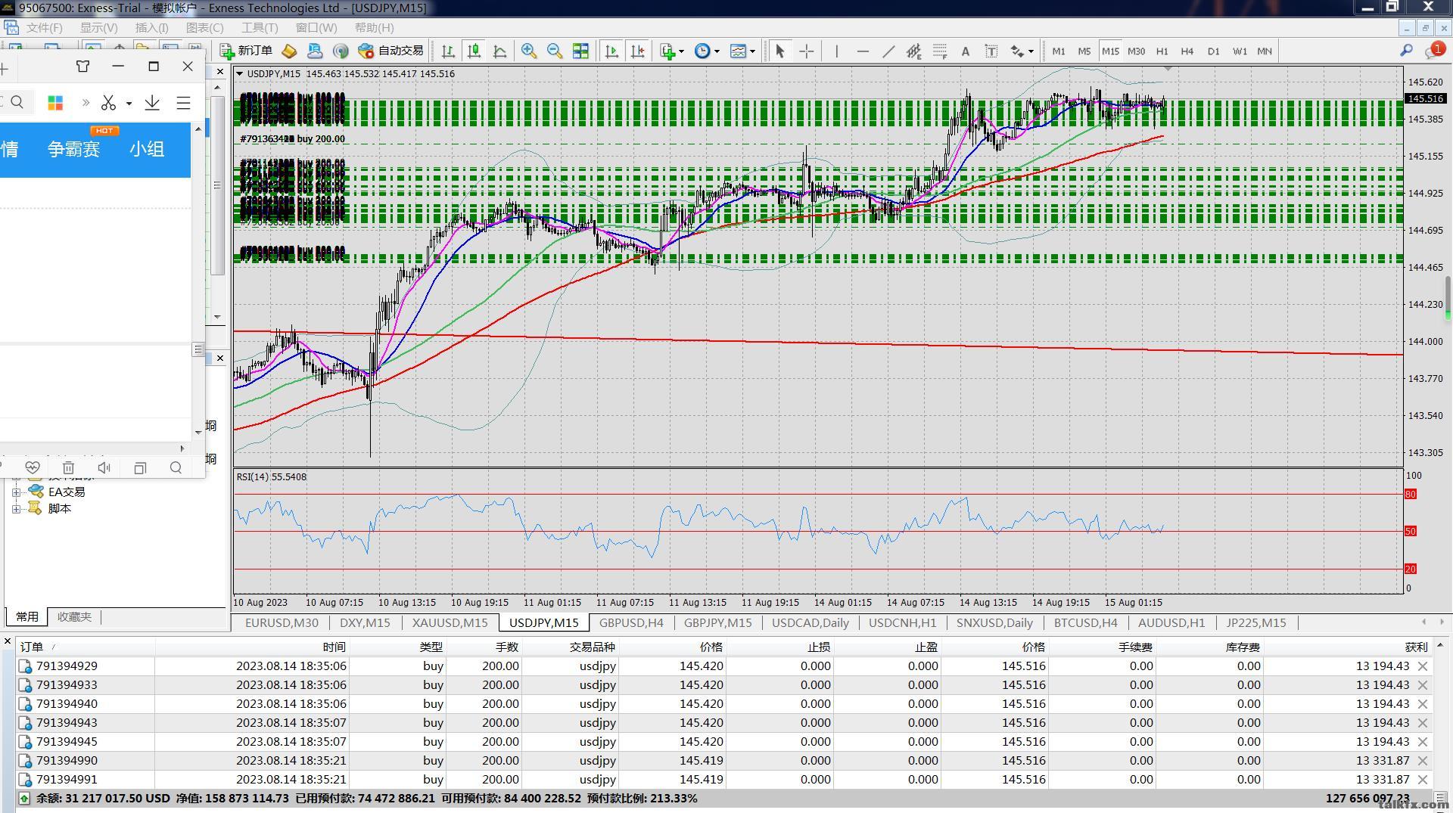Open the MetaEditor gold book icon
Viewport: 1453px width, 813px height.
[289, 51]
